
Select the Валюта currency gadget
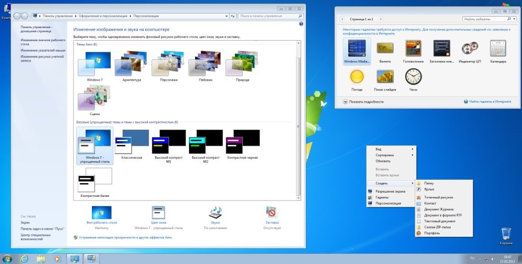click(x=385, y=49)
